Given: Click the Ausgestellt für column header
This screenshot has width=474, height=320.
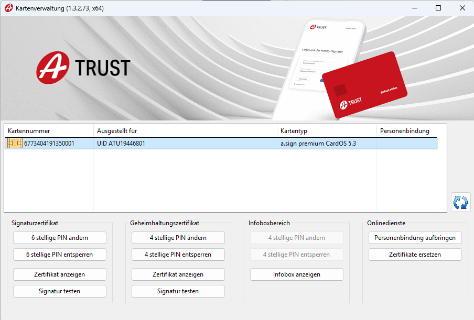Looking at the screenshot, I should pos(185,131).
